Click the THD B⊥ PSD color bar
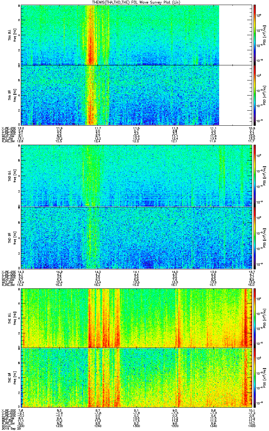The height and width of the screenshot is (431, 269). click(255, 176)
